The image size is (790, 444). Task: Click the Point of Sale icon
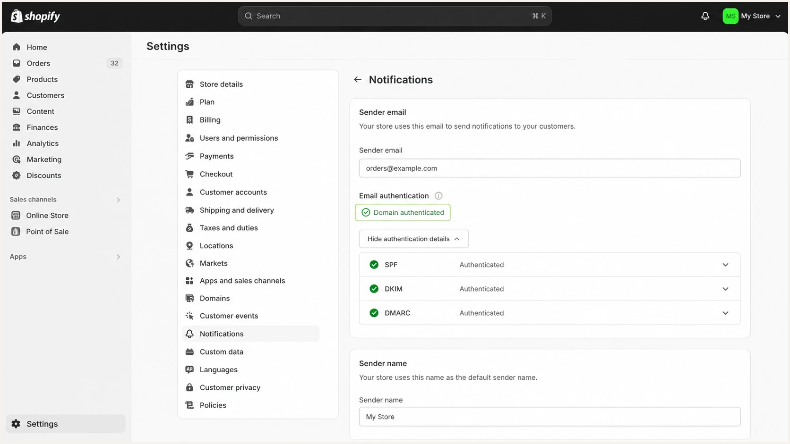click(16, 231)
